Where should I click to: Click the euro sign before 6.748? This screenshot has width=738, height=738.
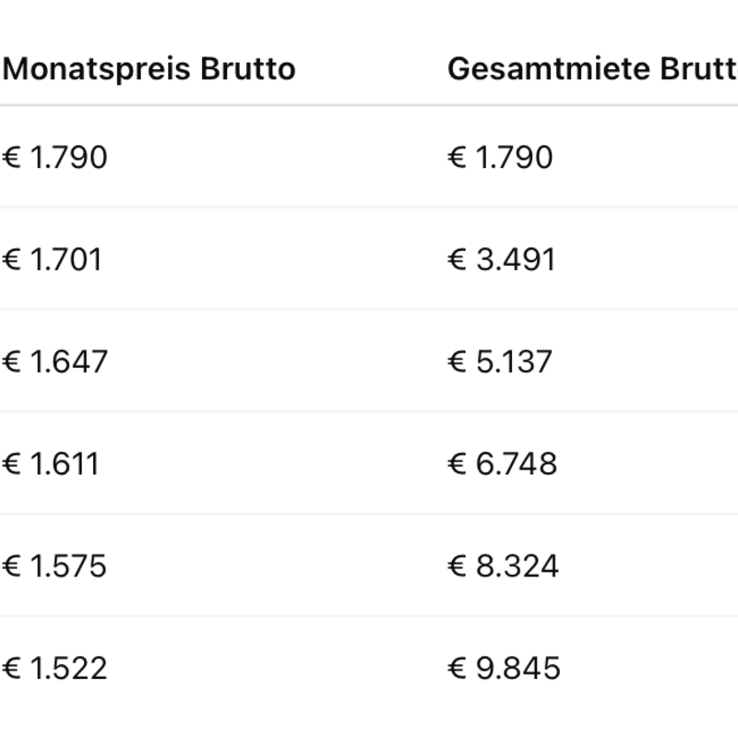(x=457, y=464)
